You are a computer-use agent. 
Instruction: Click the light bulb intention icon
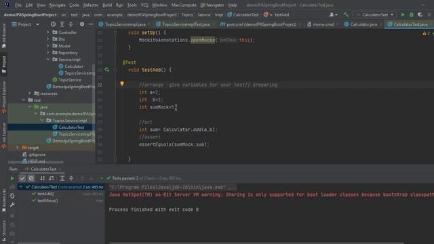[122, 83]
